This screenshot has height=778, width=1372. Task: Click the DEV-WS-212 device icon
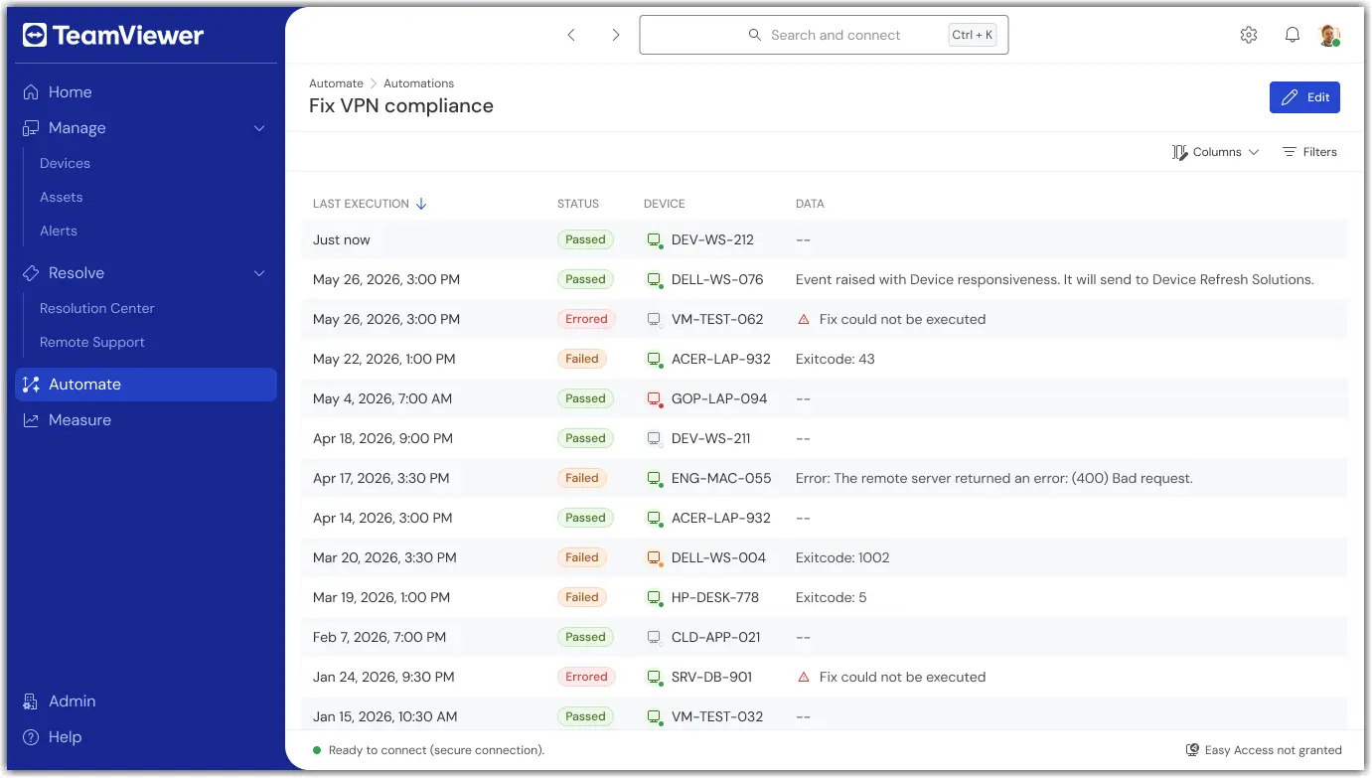(655, 239)
